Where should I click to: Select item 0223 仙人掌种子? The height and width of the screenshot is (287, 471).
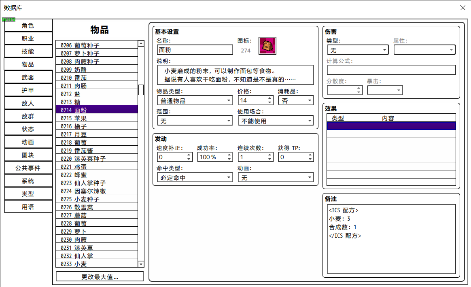point(97,183)
